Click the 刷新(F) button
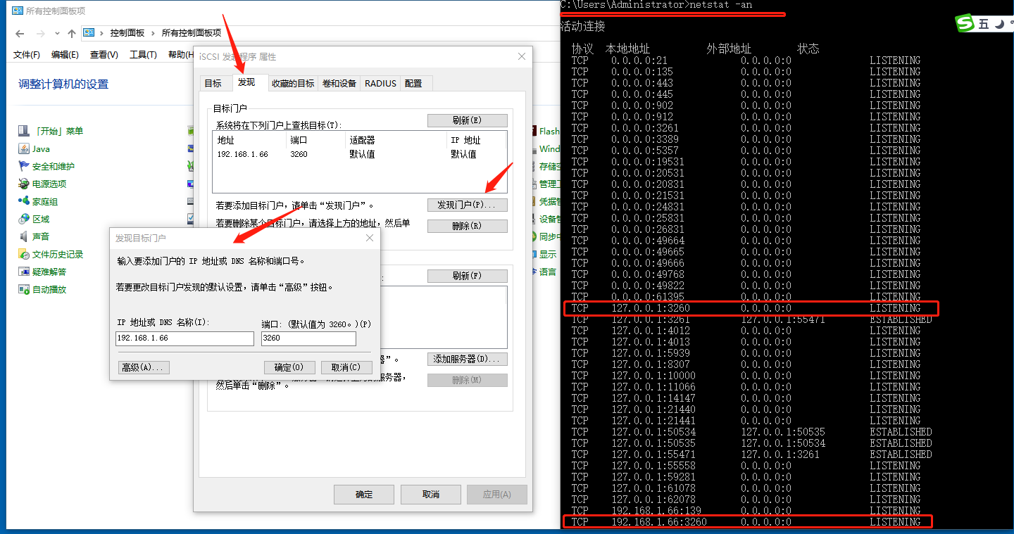 [468, 276]
